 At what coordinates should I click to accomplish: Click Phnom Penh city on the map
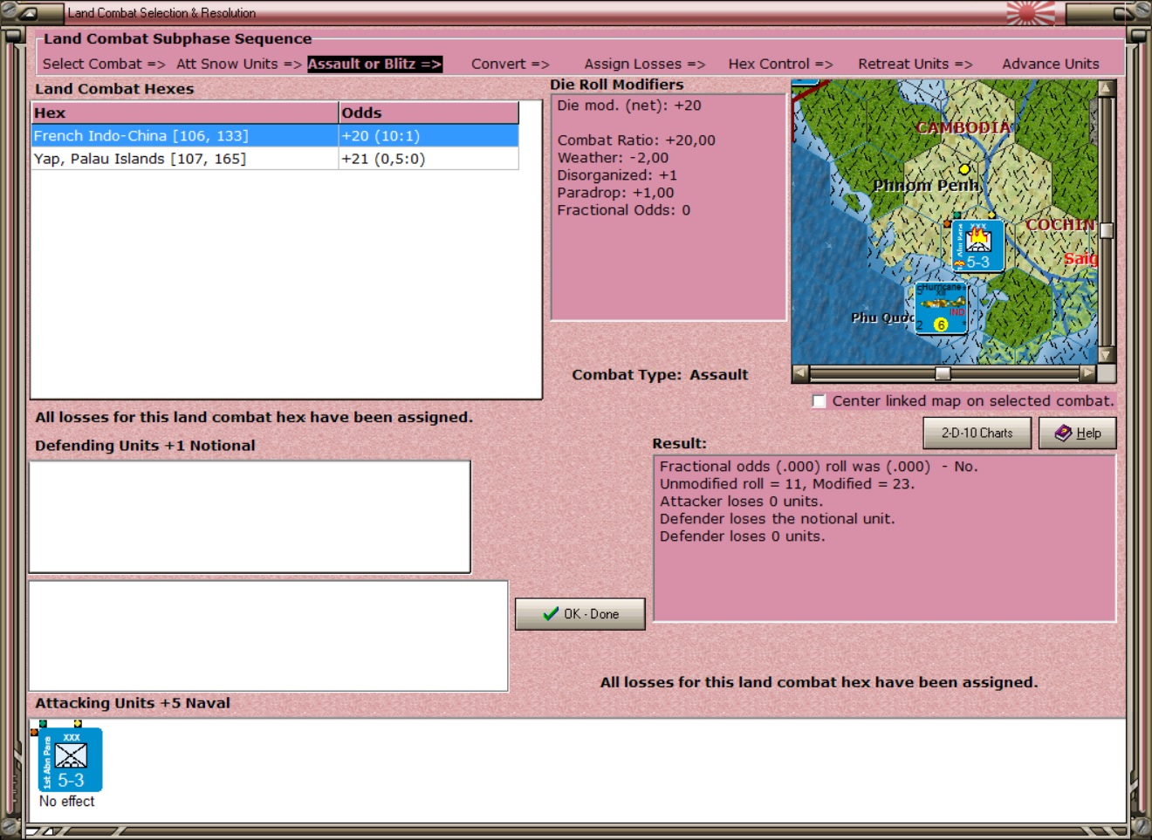(964, 169)
